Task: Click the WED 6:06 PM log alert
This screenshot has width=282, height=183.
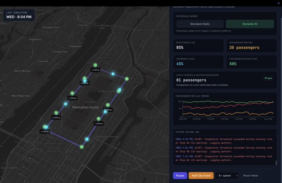Action: pos(224,149)
